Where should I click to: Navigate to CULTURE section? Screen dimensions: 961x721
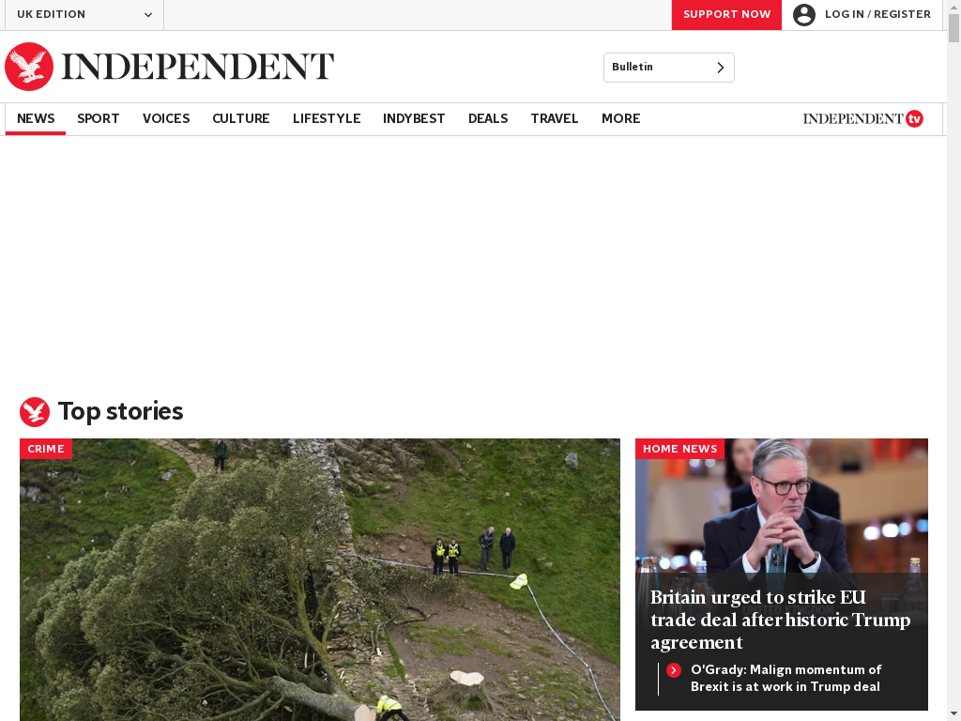(241, 119)
